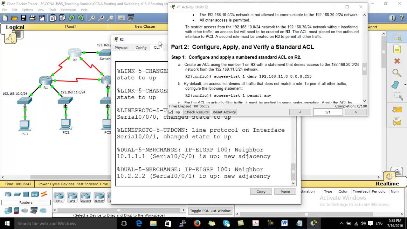Open the Tools menu

click(x=52, y=10)
